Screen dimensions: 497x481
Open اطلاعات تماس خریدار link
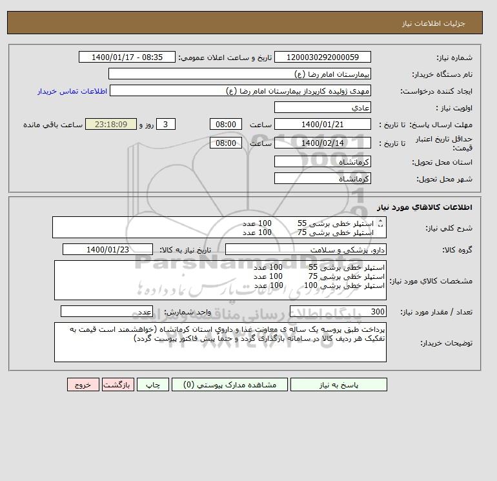(x=72, y=91)
